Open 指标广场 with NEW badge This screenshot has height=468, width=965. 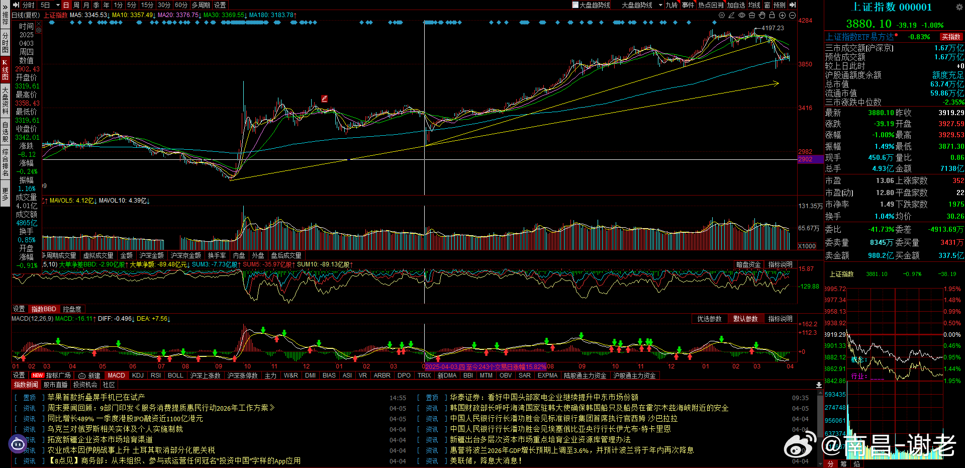[x=52, y=376]
